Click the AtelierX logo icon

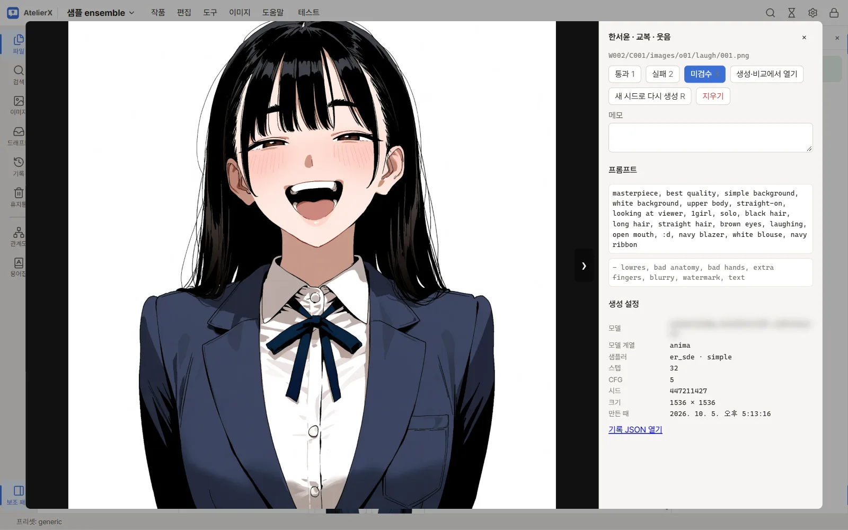click(x=13, y=13)
